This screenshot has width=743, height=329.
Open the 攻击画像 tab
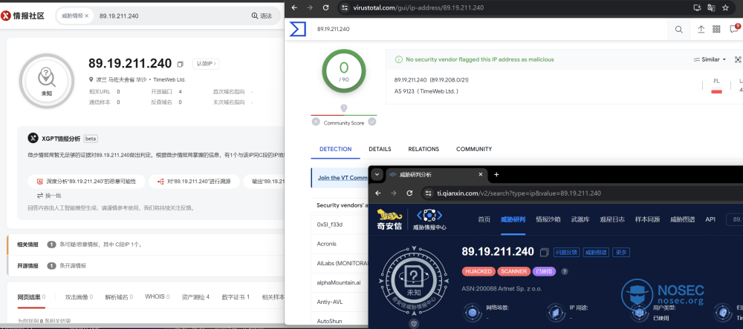(x=80, y=297)
